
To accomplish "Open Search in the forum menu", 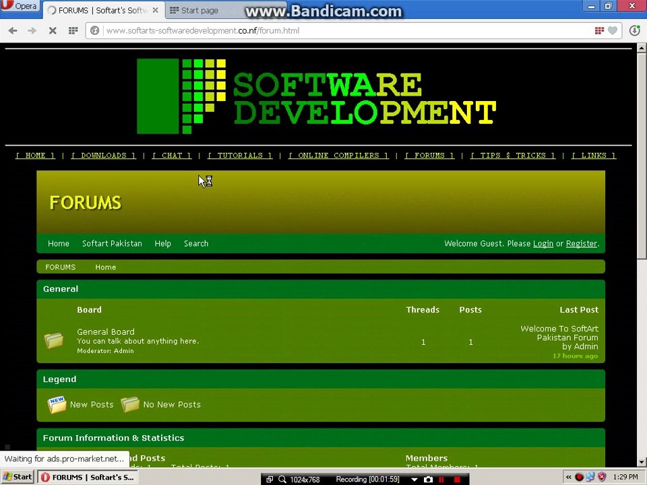I will (196, 243).
